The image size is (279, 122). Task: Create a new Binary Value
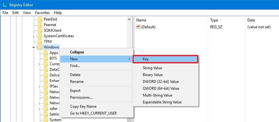tap(165, 75)
